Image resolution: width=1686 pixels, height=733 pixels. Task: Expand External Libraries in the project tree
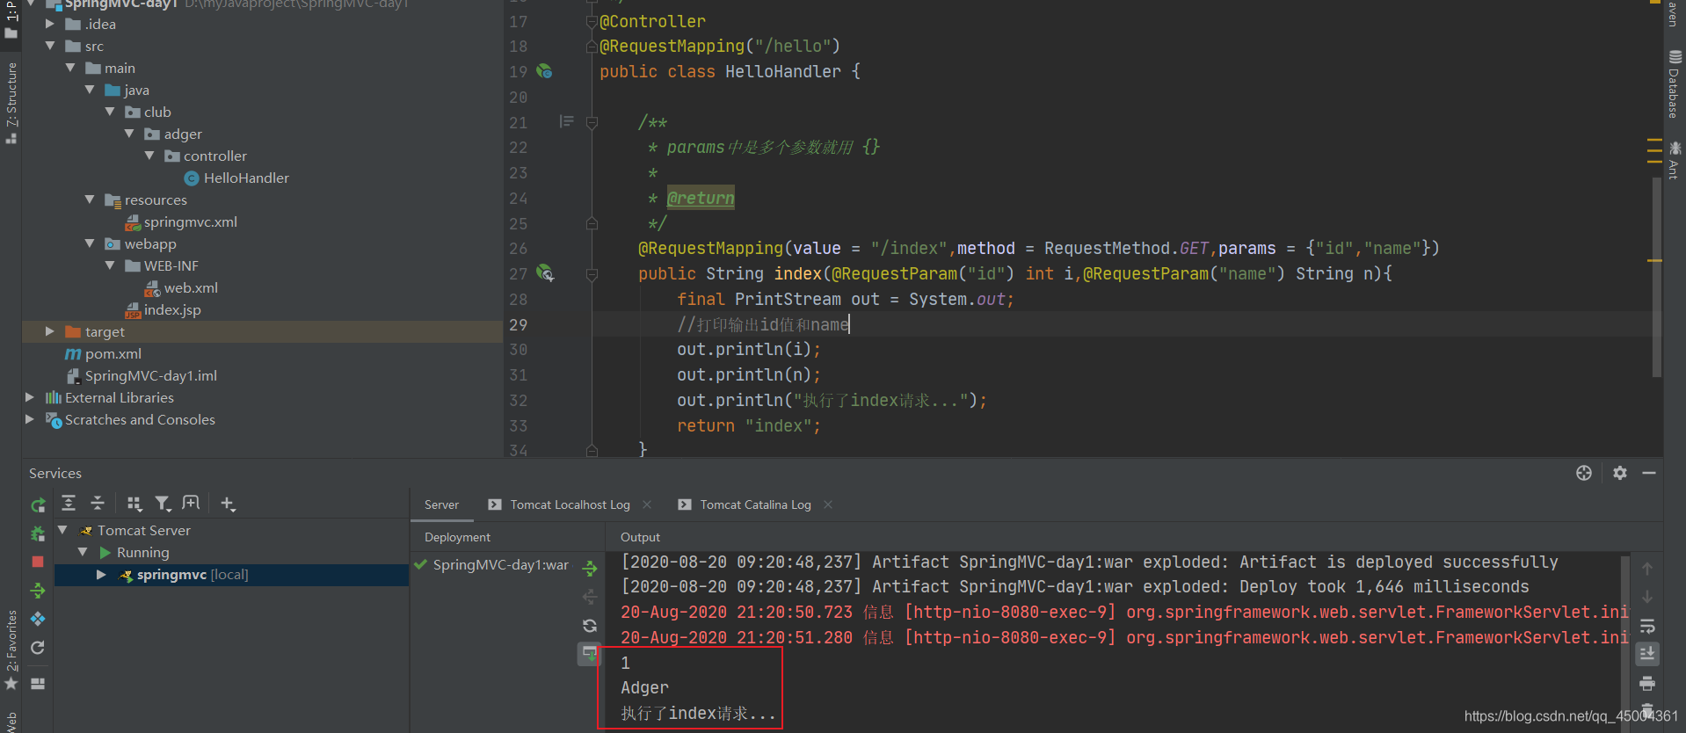pos(30,397)
